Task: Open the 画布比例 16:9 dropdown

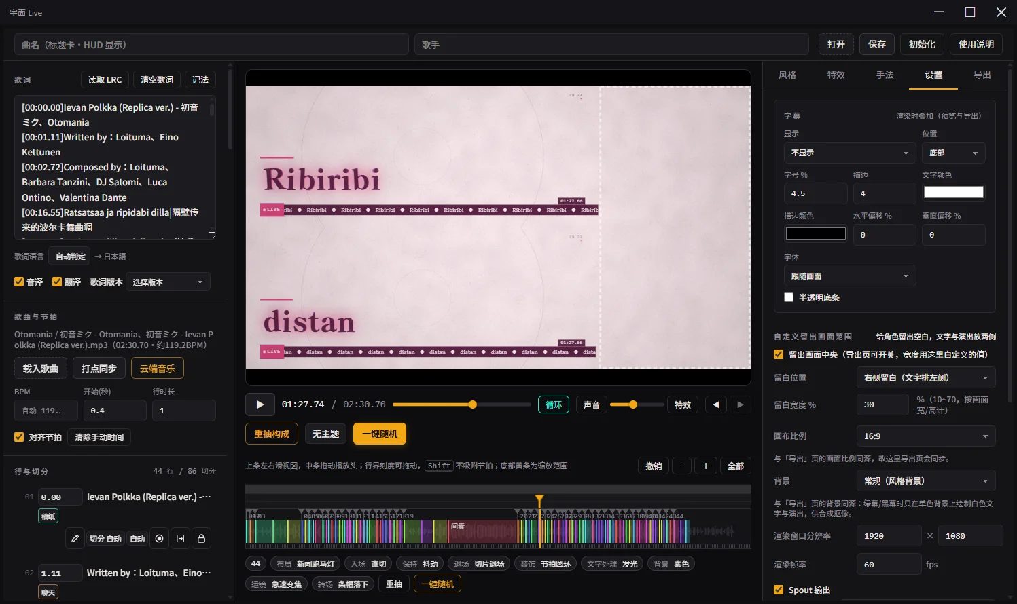Action: point(926,436)
